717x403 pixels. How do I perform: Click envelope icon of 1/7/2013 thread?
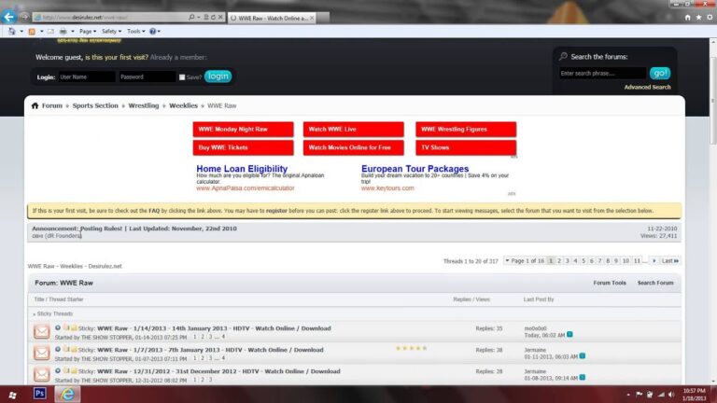point(42,353)
